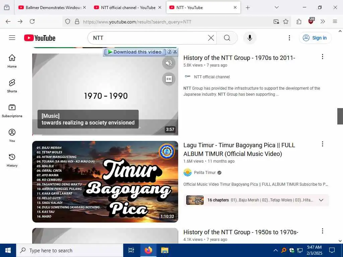Click the page vertical scrollbar thumb
This screenshot has width=343, height=257.
coord(340,116)
